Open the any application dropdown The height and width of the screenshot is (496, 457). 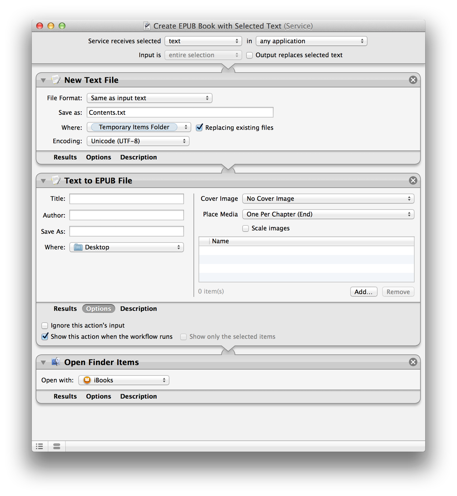pos(311,41)
